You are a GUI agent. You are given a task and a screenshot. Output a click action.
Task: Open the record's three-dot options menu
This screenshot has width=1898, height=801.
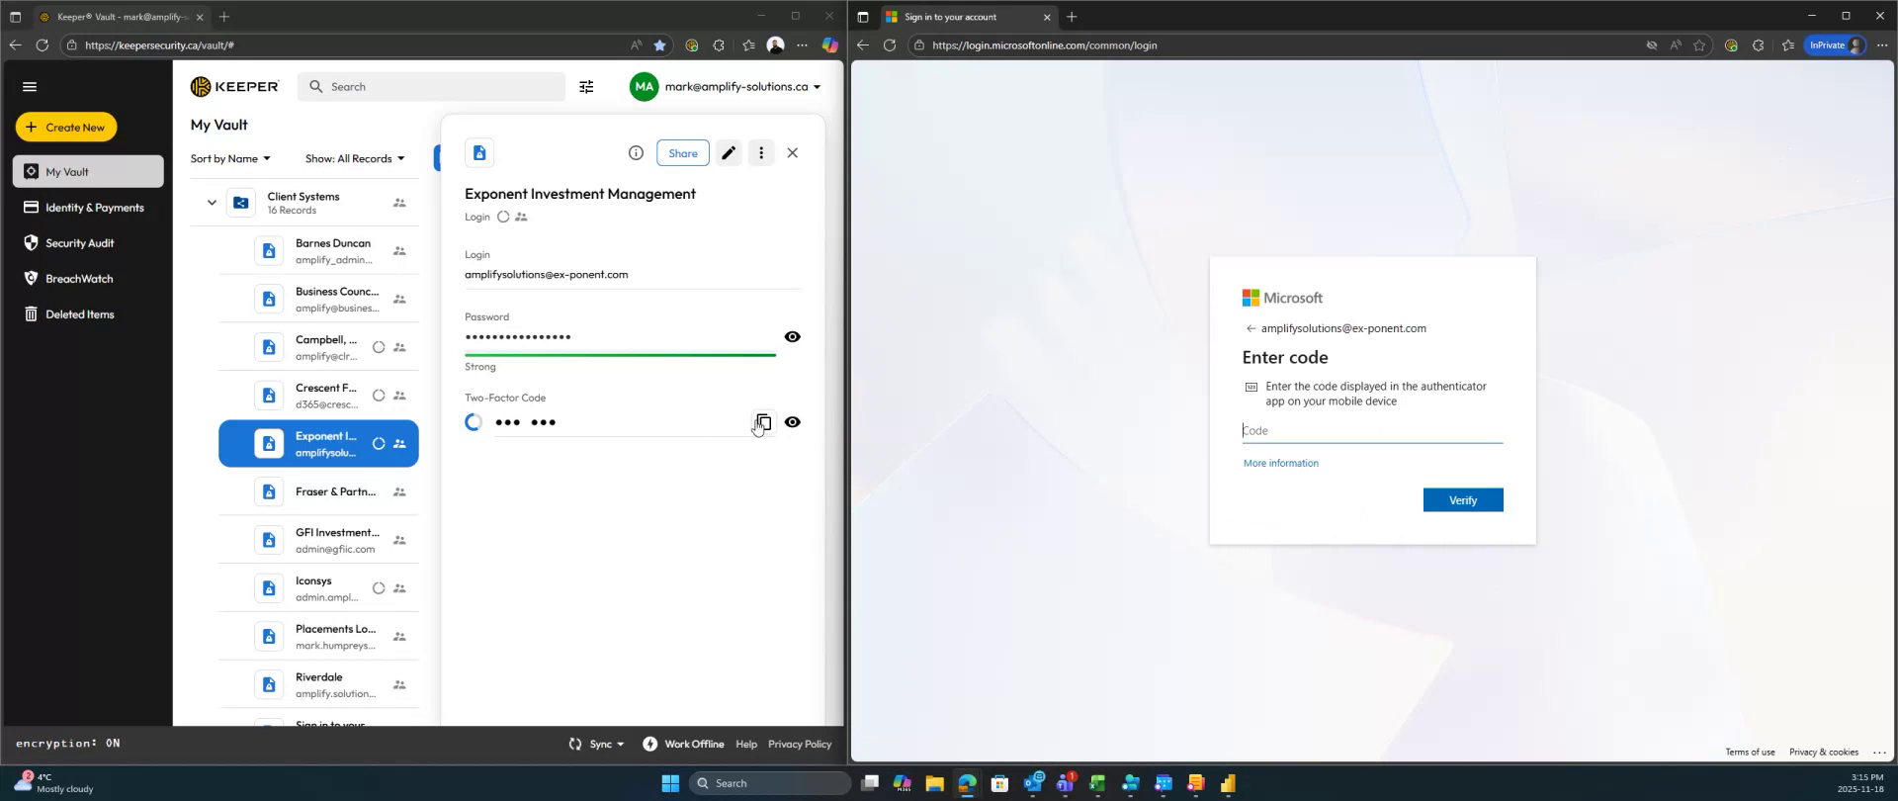(x=761, y=153)
